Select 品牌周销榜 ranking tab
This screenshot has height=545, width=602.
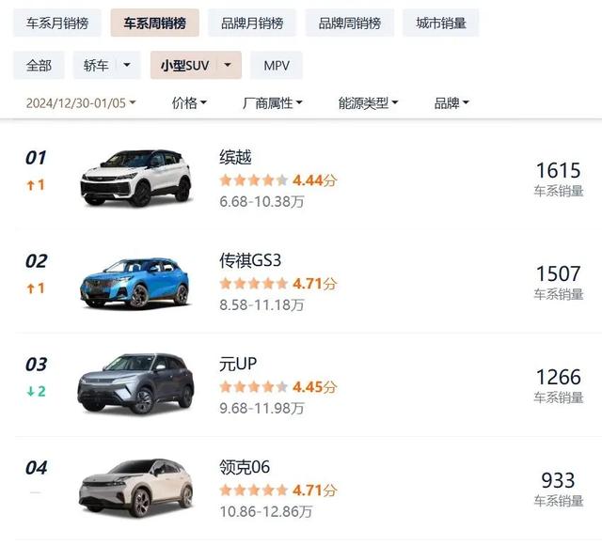point(349,23)
